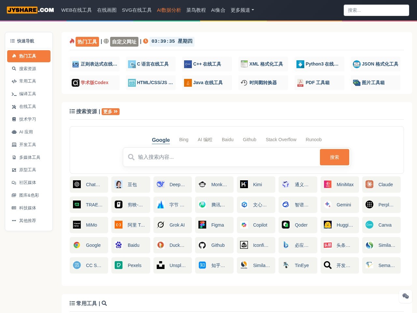This screenshot has height=313, width=417.
Task: Switch search engine to Runoob tab
Action: (314, 140)
